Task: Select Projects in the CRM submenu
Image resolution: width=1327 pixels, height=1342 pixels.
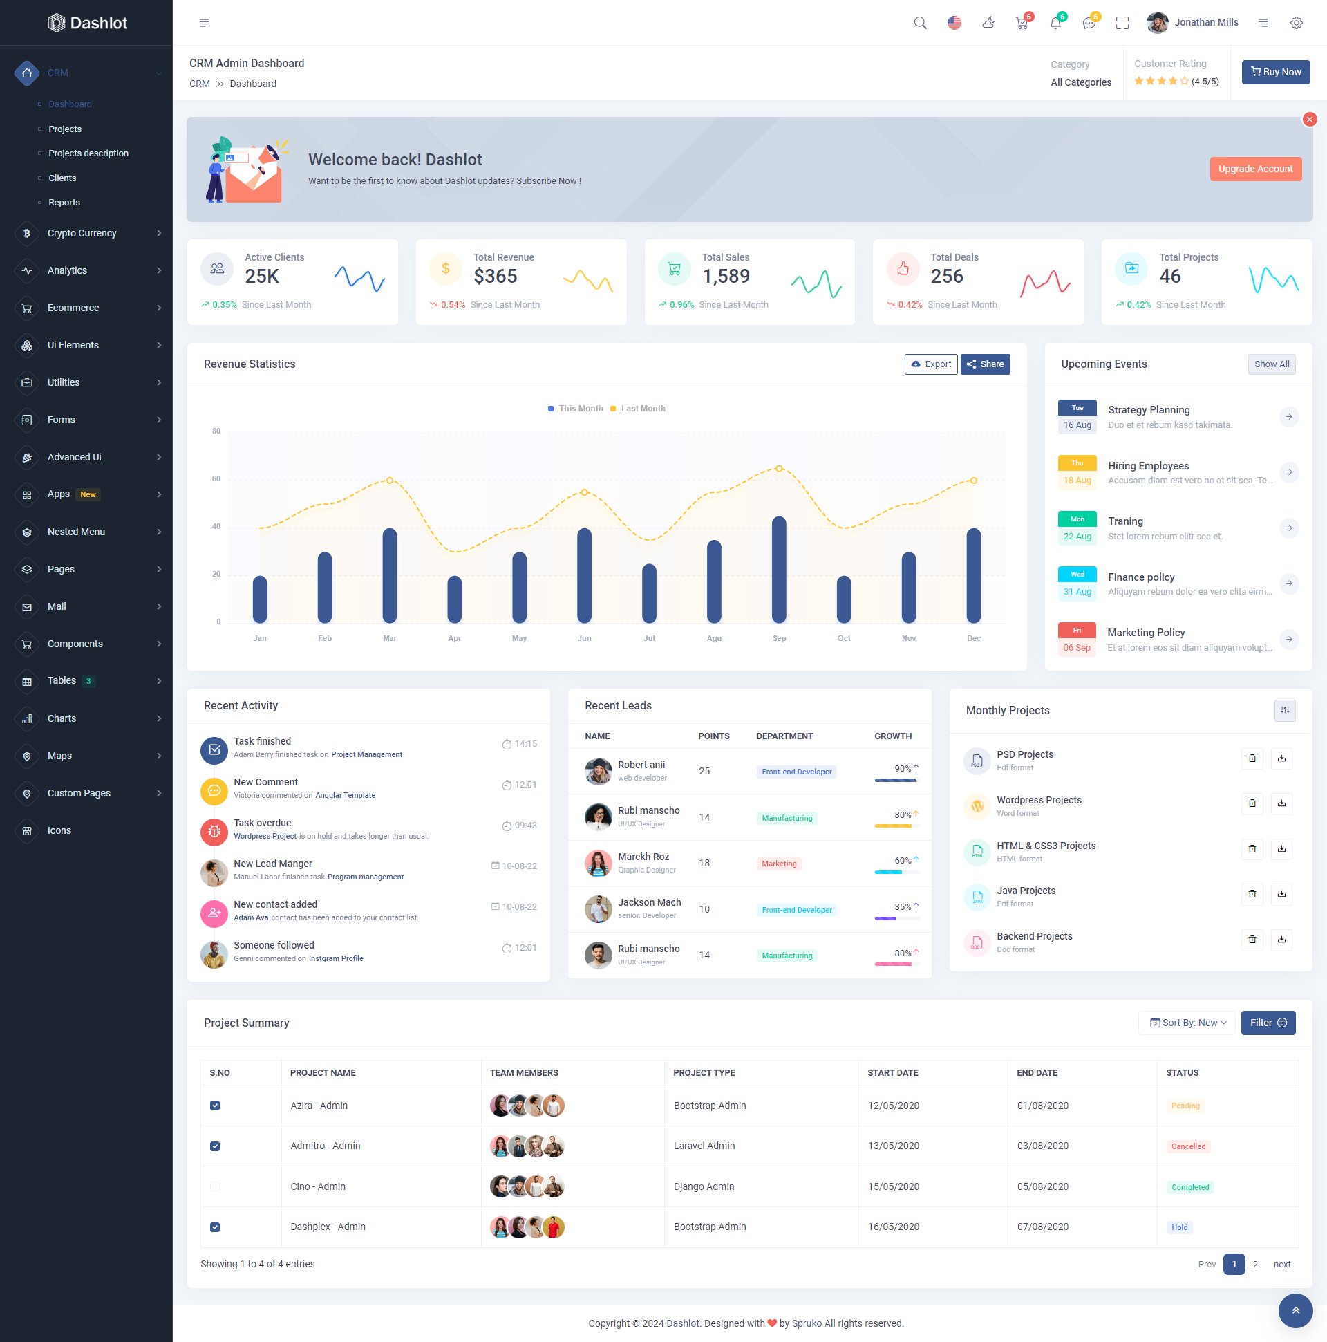Action: [65, 129]
